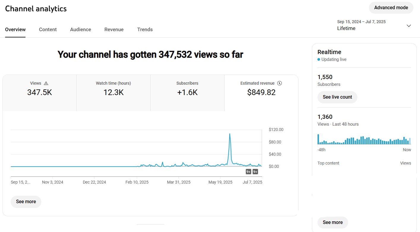Select the Watch time (hours) metric card
420x232 pixels.
click(113, 93)
